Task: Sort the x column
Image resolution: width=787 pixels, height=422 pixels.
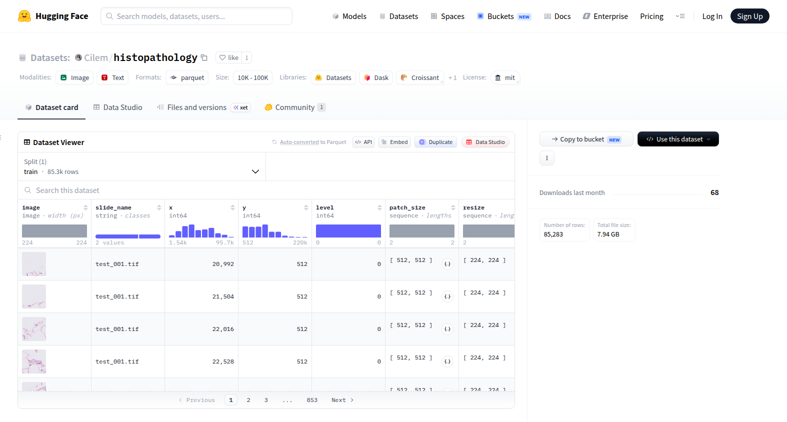Action: coord(232,207)
